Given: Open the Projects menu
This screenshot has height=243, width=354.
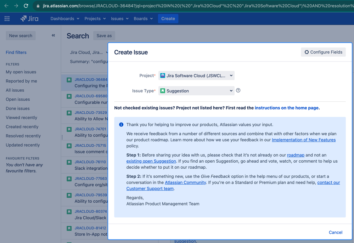Looking at the screenshot, I should click(x=95, y=18).
